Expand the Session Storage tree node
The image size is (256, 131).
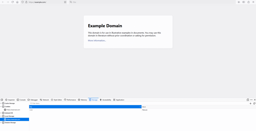pos(1,123)
